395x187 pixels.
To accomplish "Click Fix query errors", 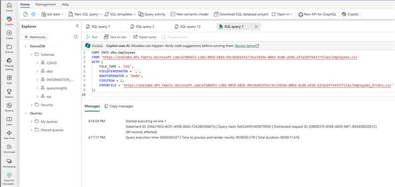I will click(175, 37).
